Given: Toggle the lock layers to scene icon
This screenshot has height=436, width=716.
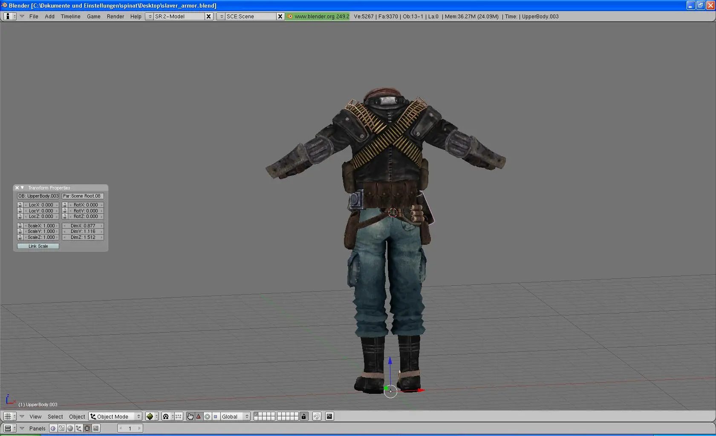Looking at the screenshot, I should 303,416.
